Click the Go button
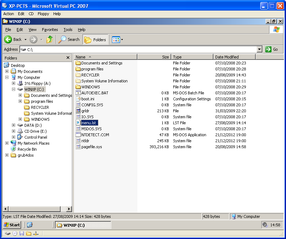 click(x=272, y=49)
